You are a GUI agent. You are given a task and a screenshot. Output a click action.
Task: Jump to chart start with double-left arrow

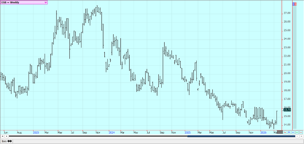click(3, 136)
